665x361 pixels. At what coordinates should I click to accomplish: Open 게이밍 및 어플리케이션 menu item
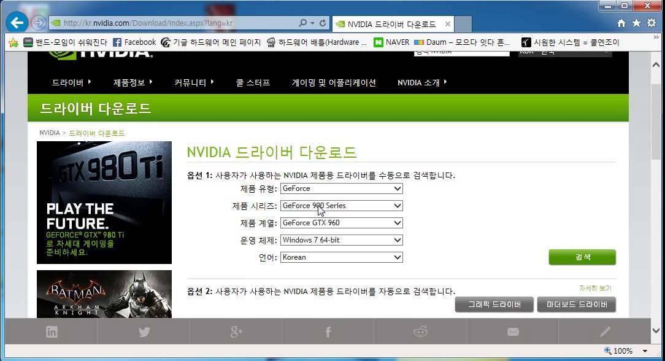pyautogui.click(x=334, y=83)
